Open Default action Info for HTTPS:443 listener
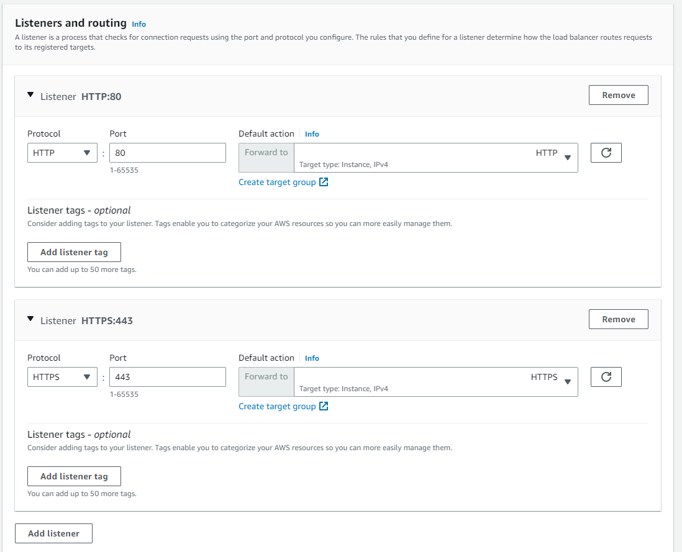 click(312, 359)
